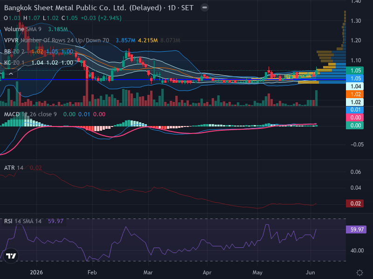This screenshot has height=279, width=373.
Task: Open chart settings gear icon
Action: (359, 272)
